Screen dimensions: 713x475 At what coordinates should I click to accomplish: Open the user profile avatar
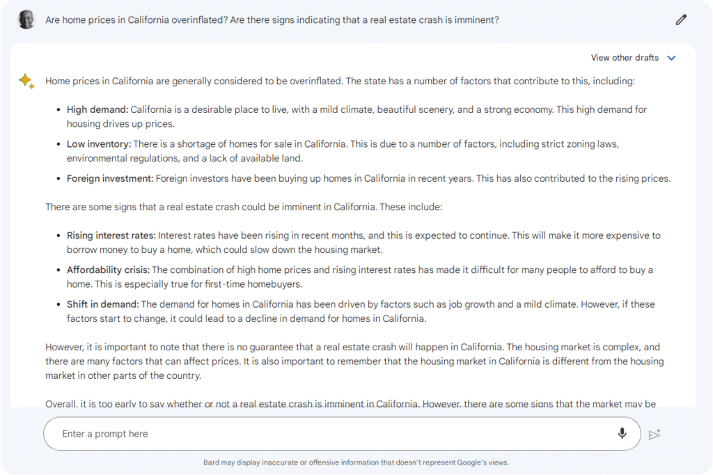point(26,19)
